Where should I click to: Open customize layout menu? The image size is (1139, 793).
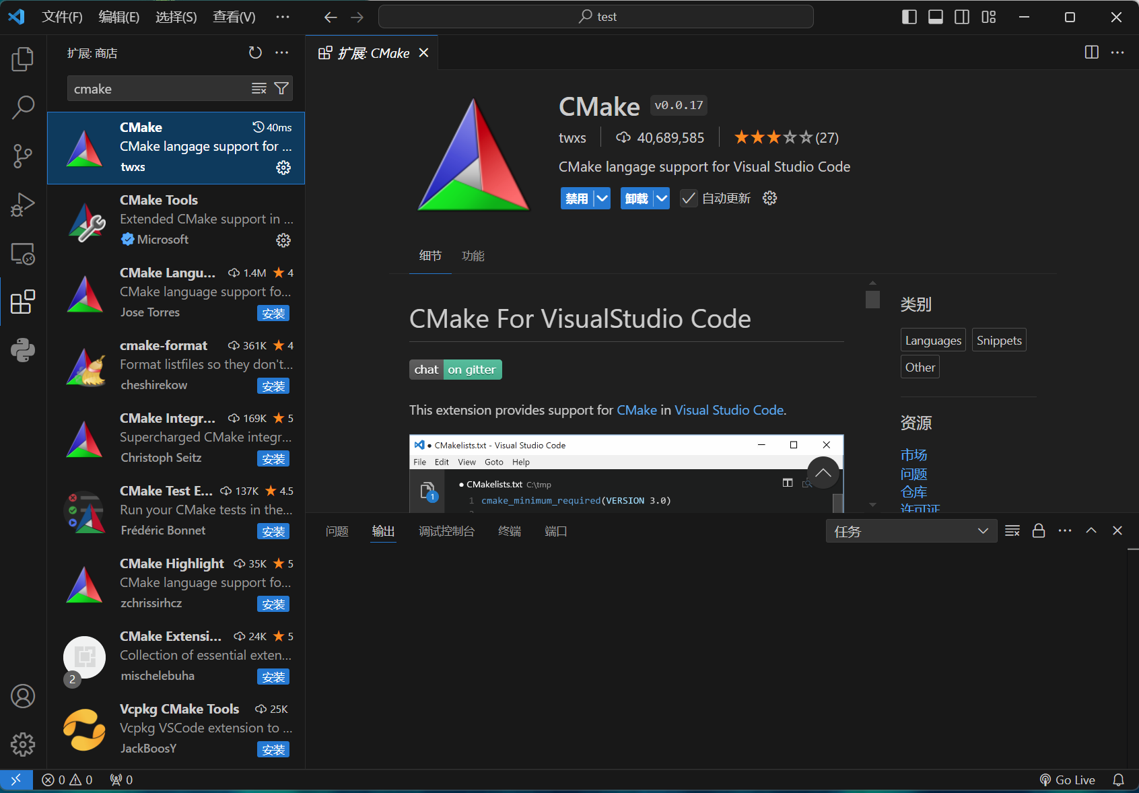click(x=989, y=17)
